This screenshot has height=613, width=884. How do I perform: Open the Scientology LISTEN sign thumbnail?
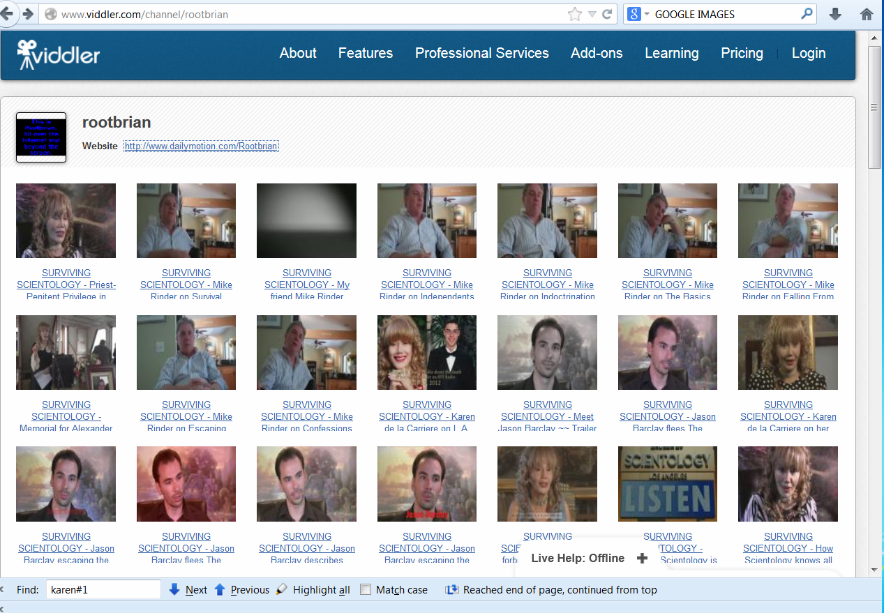pos(667,484)
